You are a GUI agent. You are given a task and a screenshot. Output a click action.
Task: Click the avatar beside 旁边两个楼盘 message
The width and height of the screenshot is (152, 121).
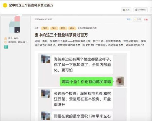click(46, 94)
